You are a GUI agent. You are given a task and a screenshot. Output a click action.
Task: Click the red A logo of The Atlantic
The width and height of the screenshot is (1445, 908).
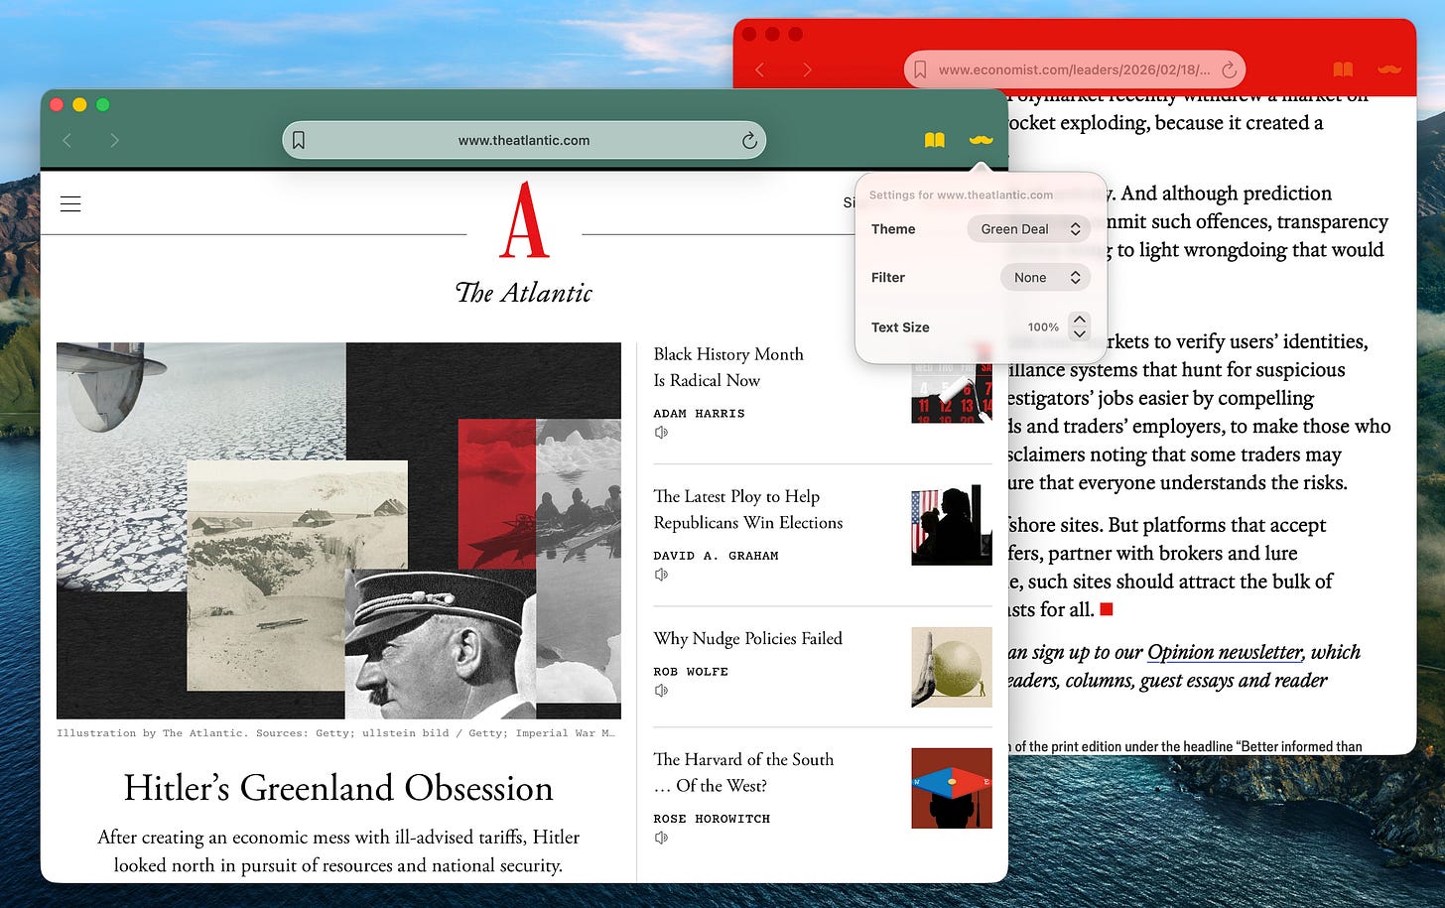(x=524, y=219)
